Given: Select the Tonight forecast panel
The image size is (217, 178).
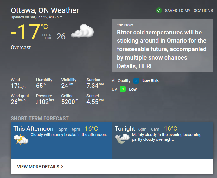Looking at the screenshot, I should pos(163,141).
